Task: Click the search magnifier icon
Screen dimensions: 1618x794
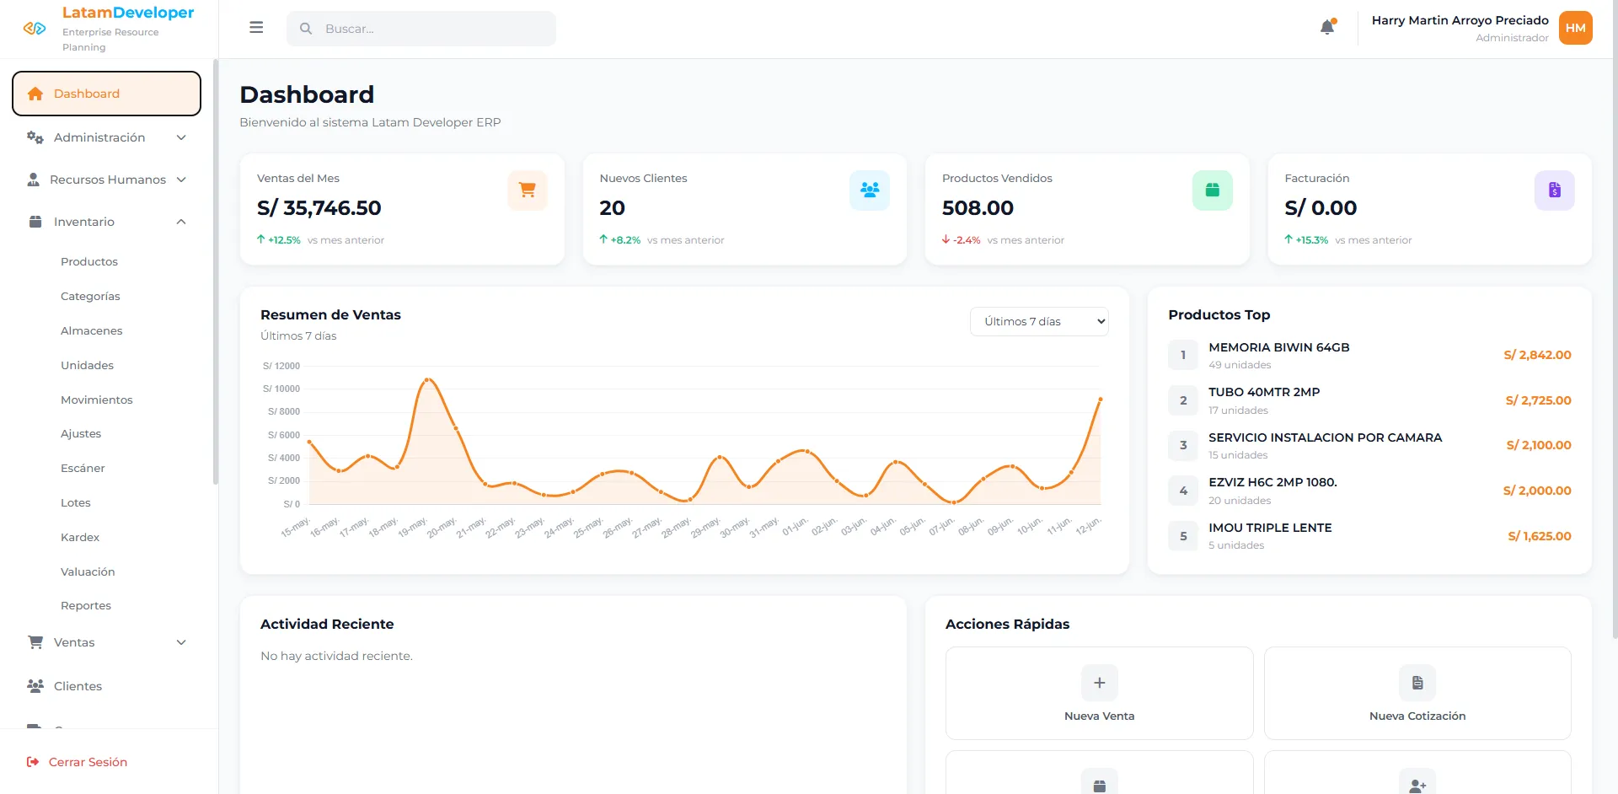Action: [306, 29]
